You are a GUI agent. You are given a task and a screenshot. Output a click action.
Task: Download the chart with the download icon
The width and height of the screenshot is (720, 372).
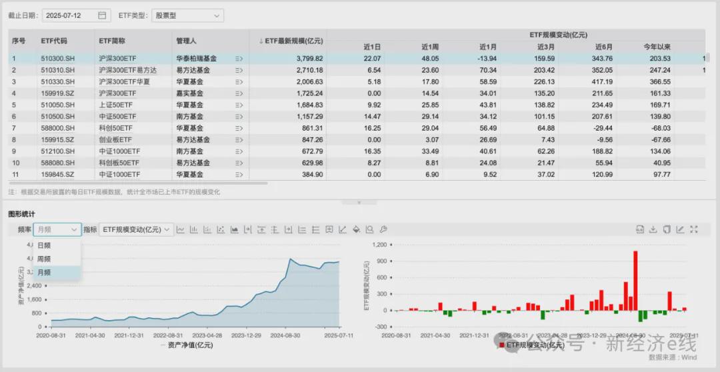[653, 229]
